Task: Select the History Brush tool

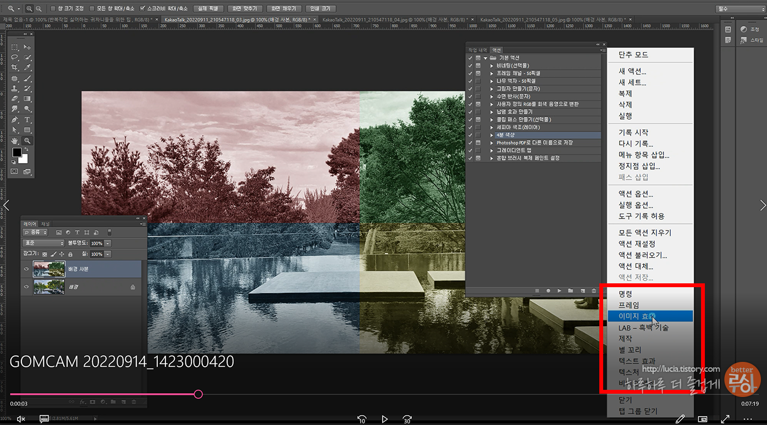Action: point(27,88)
